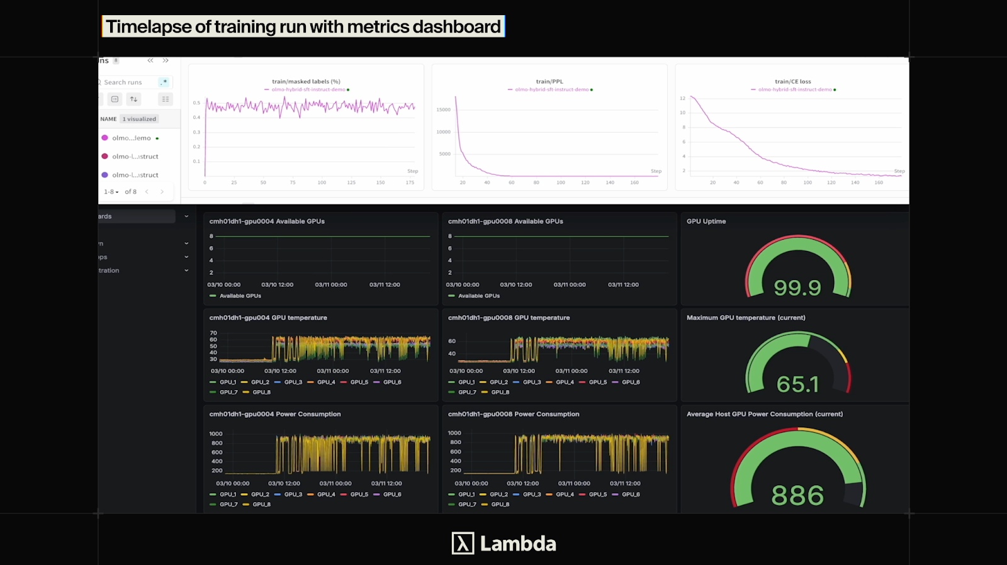Open the group runs icon button
1007x565 pixels.
(x=115, y=99)
